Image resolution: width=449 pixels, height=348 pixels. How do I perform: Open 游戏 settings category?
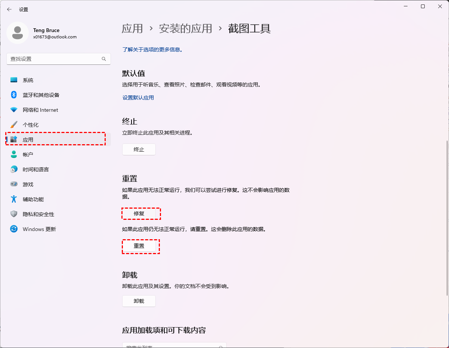click(59, 184)
